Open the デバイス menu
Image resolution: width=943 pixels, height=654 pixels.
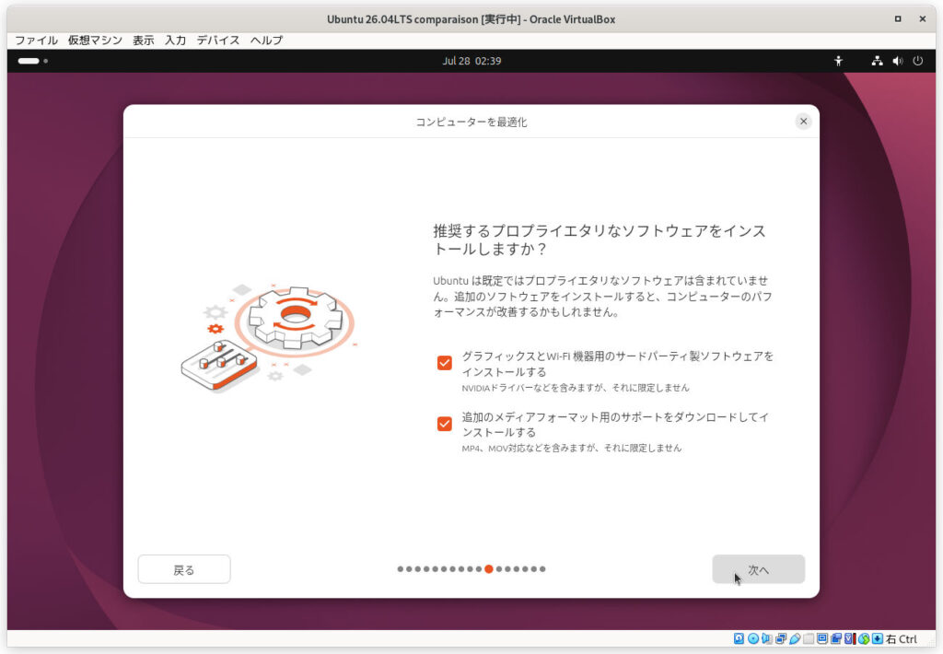pos(217,41)
